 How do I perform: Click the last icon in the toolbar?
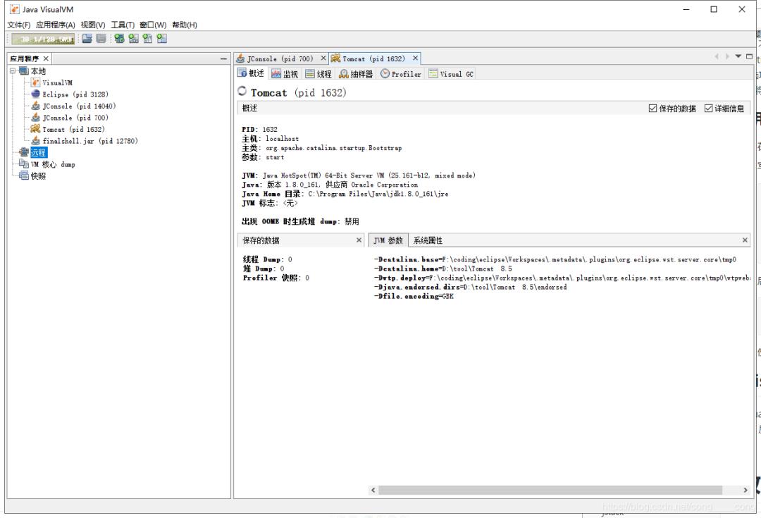click(x=161, y=39)
